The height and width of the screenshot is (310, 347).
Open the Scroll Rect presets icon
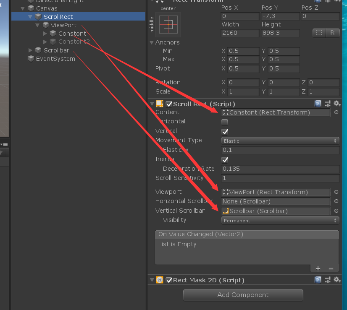point(327,104)
